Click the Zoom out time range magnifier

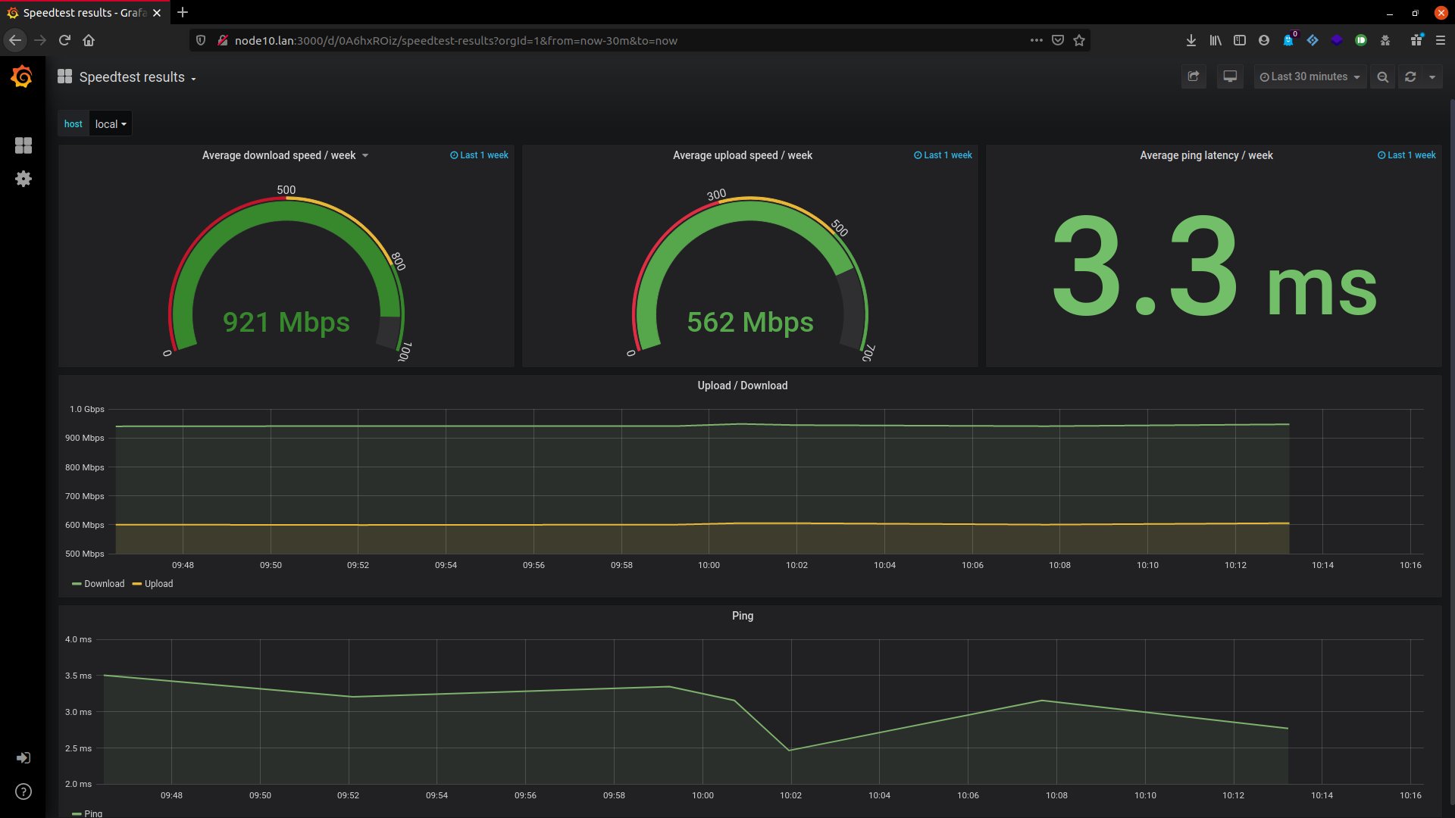click(1383, 77)
